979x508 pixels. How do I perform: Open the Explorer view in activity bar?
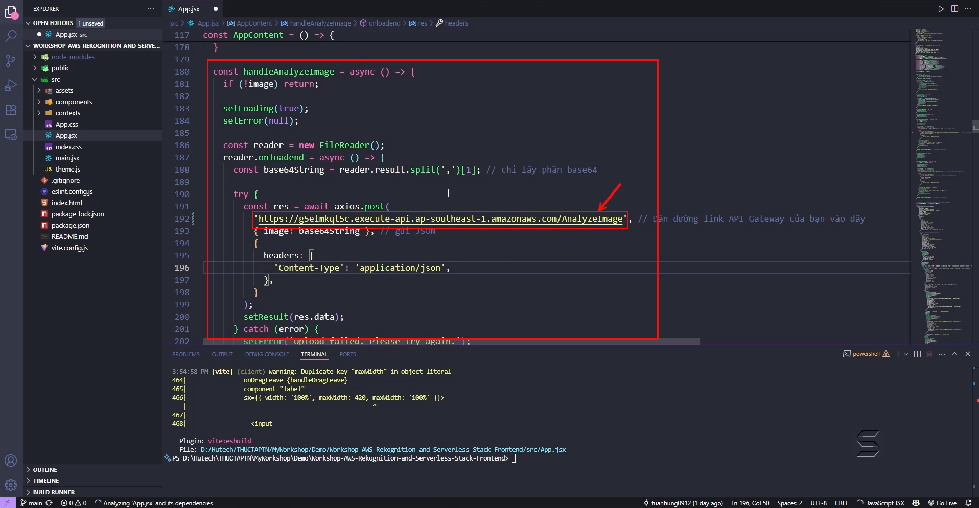(x=11, y=11)
